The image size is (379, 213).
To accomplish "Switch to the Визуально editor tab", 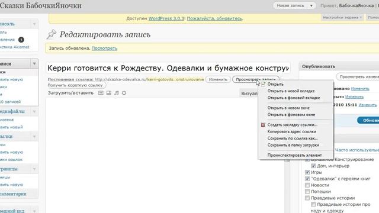I will 249,93.
